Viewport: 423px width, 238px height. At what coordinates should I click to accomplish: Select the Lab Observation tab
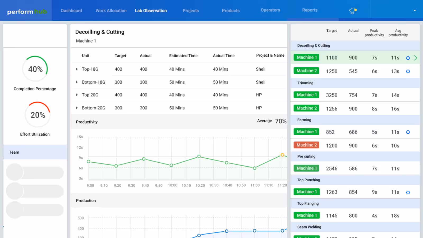tap(151, 11)
